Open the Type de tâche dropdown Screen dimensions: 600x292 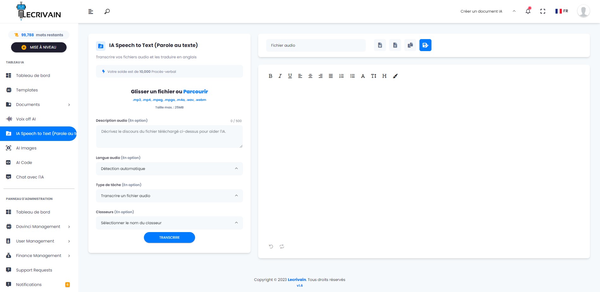pos(169,196)
